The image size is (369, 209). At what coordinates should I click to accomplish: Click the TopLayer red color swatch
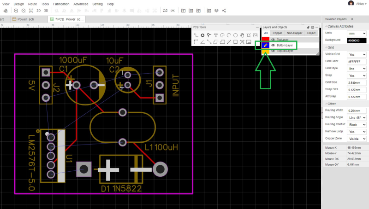coord(266,39)
